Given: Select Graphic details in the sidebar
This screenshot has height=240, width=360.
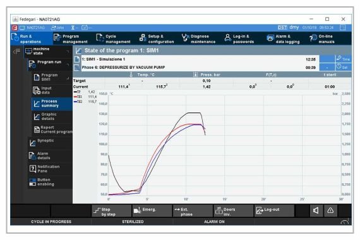Looking at the screenshot, I should [x=52, y=116].
